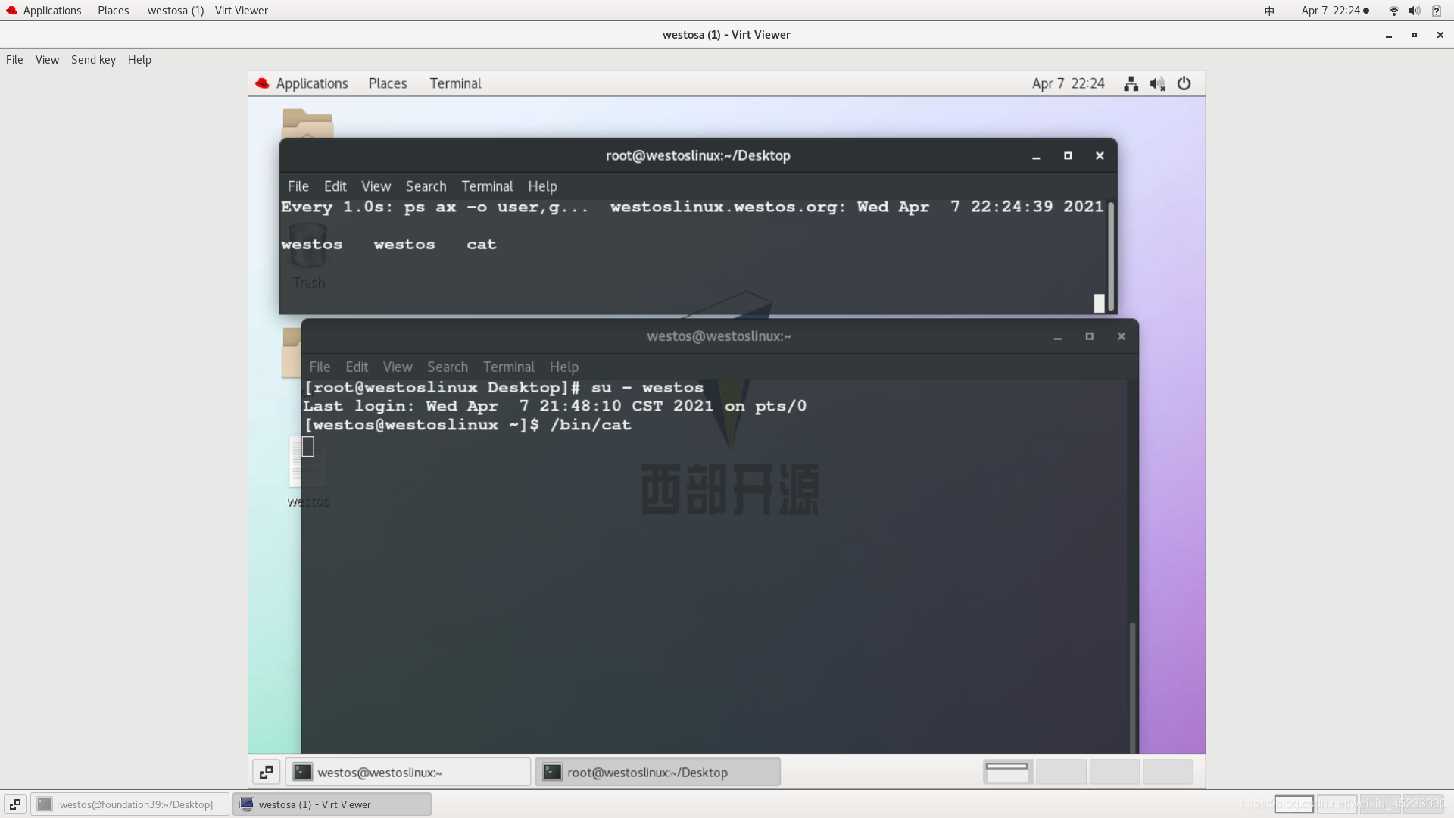1454x818 pixels.
Task: Open Search menu in westos terminal
Action: [x=448, y=367]
